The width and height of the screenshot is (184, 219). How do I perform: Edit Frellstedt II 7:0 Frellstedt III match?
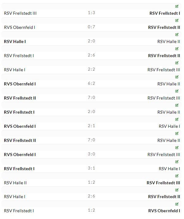click(177, 91)
